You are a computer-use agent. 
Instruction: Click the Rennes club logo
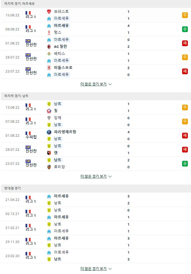click(49, 153)
